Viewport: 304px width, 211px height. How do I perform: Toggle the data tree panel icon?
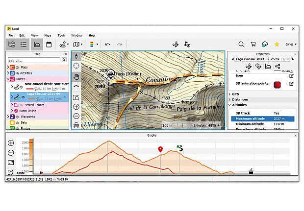point(12,45)
